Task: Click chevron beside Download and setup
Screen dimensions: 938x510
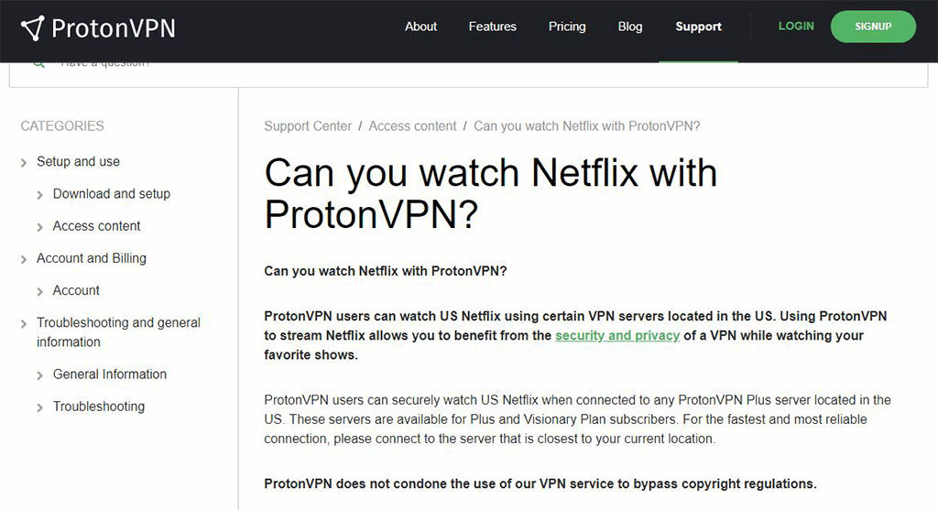Action: tap(40, 195)
